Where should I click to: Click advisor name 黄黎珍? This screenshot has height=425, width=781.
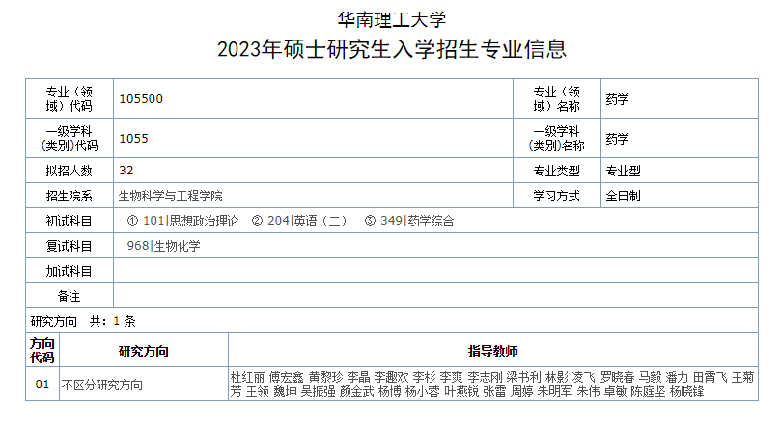[325, 377]
